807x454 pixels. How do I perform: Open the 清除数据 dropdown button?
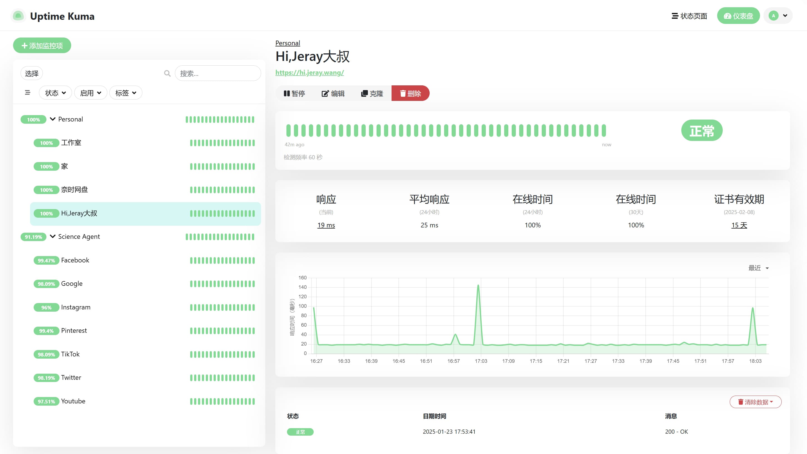pos(755,402)
